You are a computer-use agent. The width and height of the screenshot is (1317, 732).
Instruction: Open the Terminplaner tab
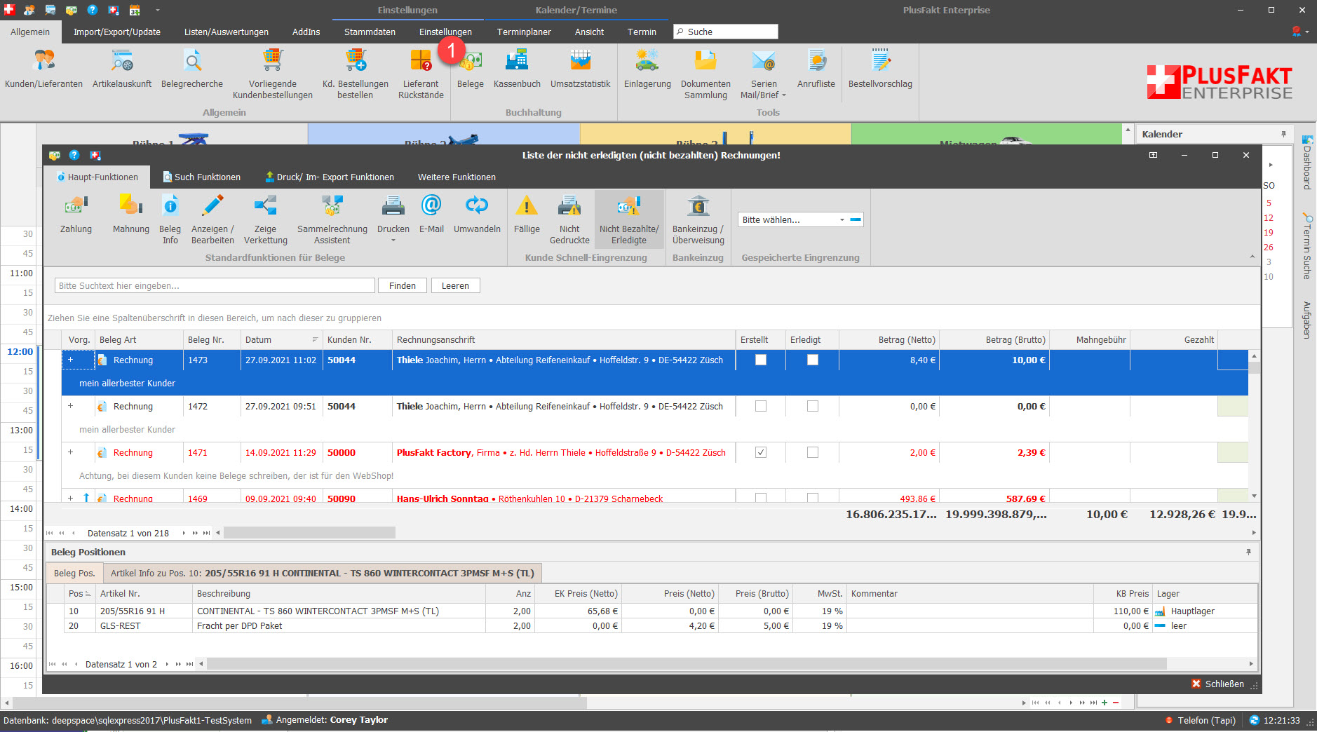(x=524, y=32)
